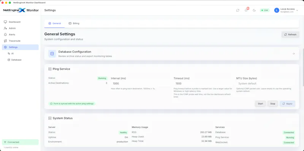
Task: Click the Database Connected badge
Action: 289,132
